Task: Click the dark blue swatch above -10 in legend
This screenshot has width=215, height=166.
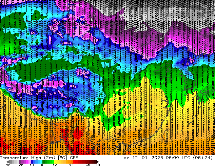Action: (32, 162)
